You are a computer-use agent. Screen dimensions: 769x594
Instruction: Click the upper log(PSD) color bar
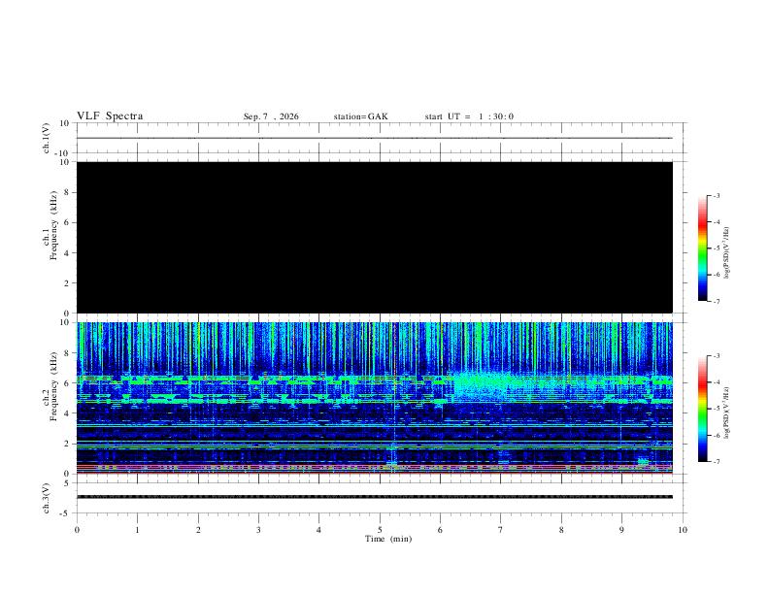[x=703, y=248]
